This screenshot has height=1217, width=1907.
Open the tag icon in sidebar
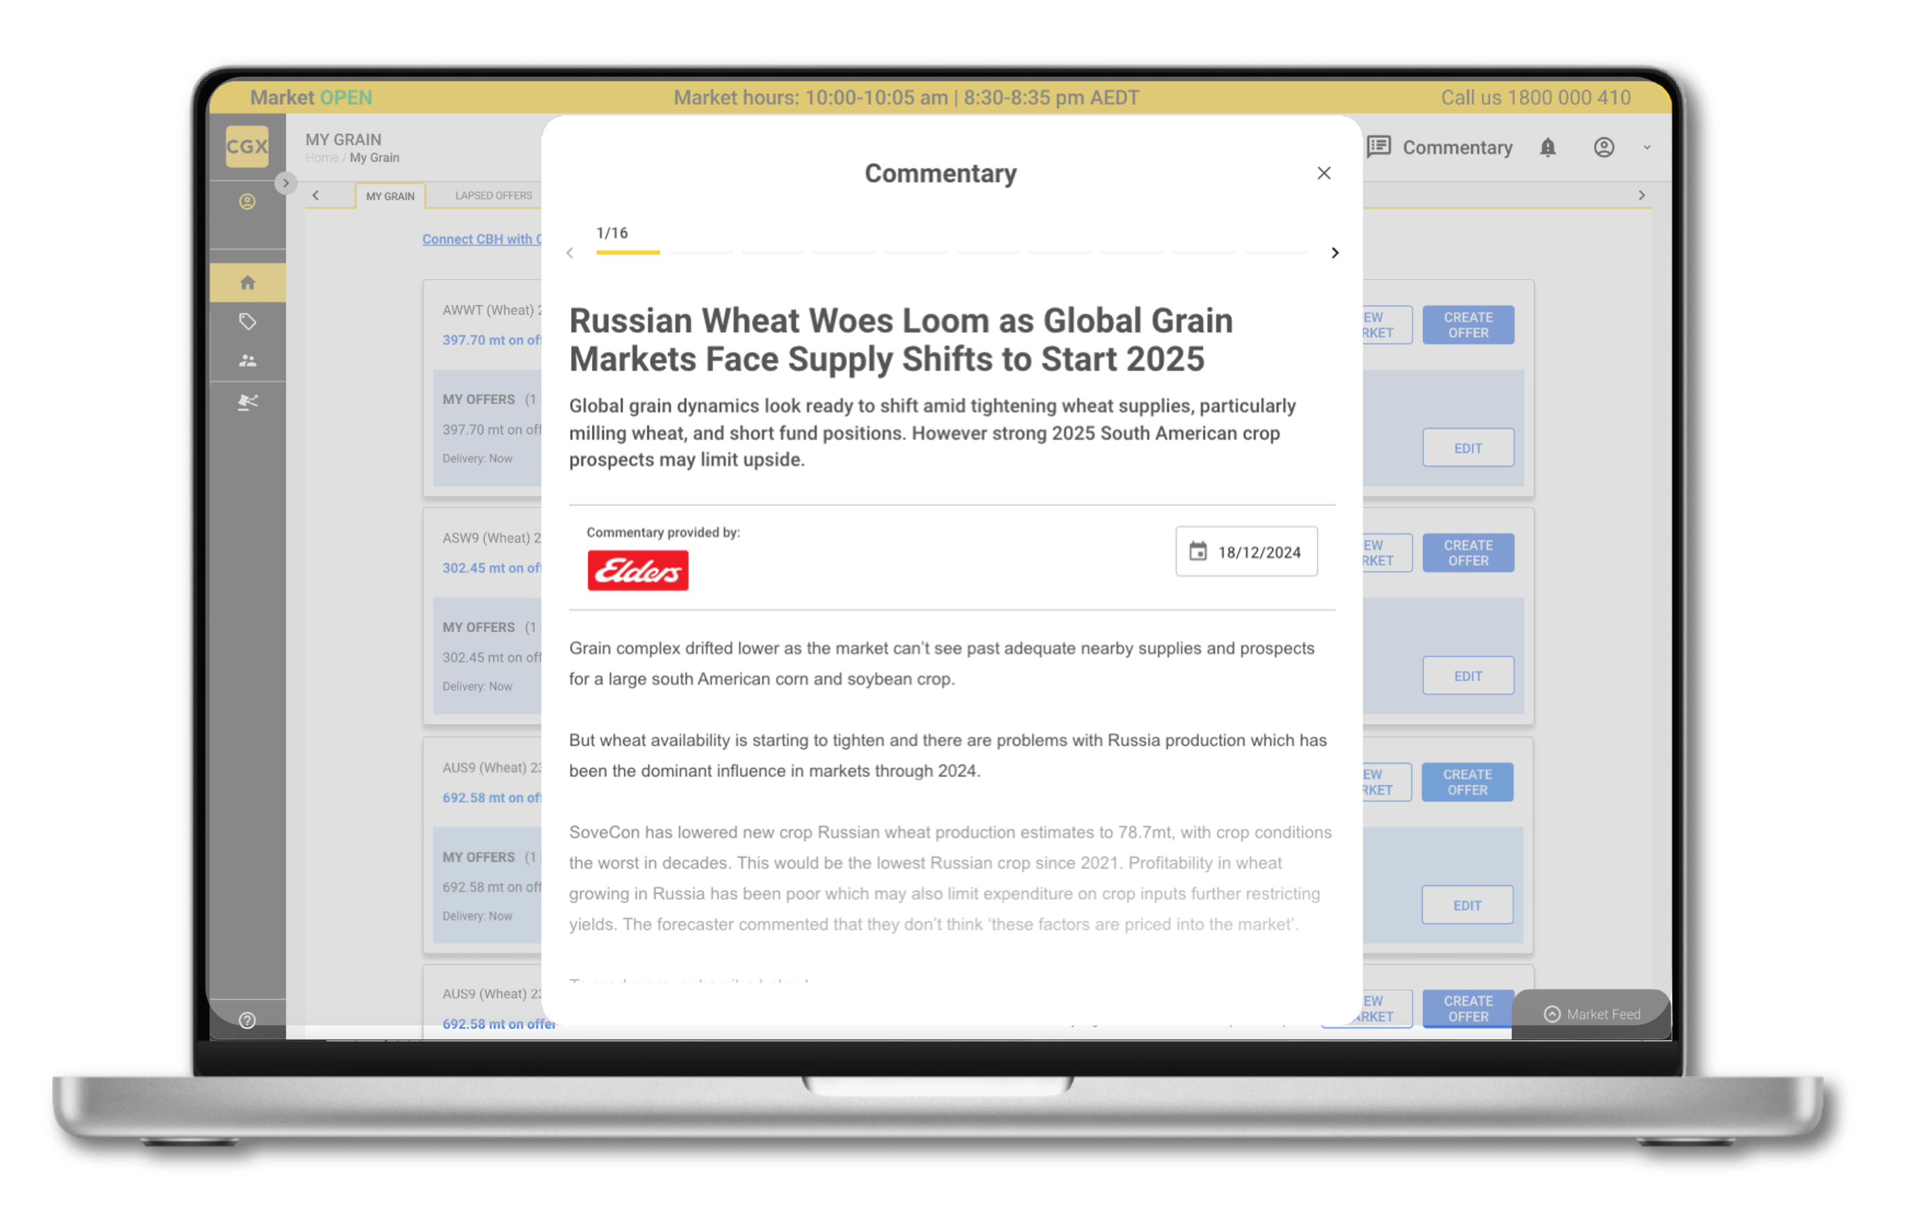click(x=247, y=322)
